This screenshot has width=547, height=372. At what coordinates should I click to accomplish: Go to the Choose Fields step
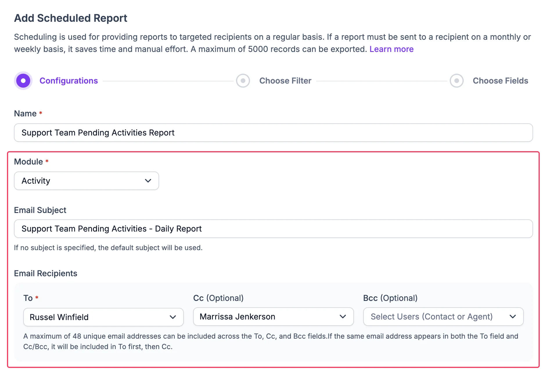500,81
